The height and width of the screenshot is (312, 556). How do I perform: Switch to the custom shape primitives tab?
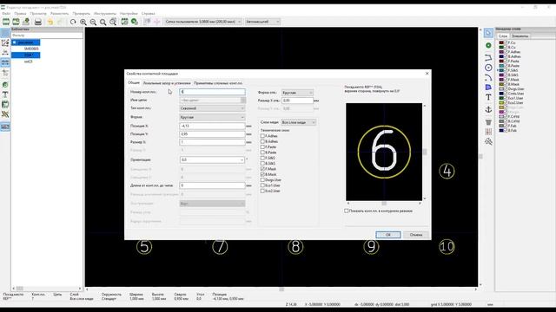(218, 83)
